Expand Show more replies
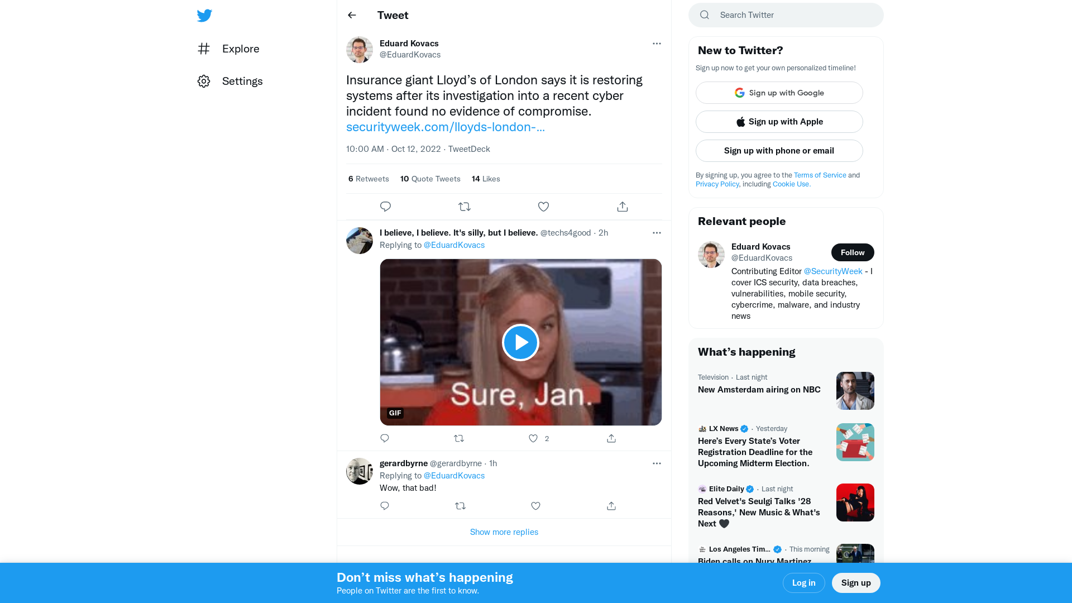1072x603 pixels. 504,532
